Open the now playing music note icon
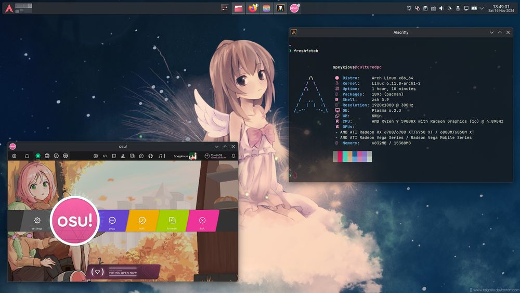Screen dimensions: 520x293 tap(161, 156)
